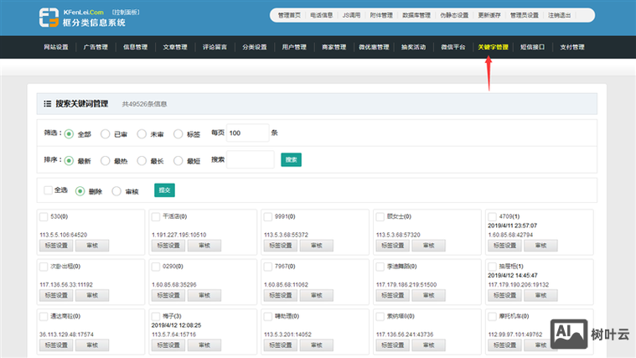This screenshot has width=636, height=358.
Task: Select the 已审 filter radio button
Action: point(105,133)
